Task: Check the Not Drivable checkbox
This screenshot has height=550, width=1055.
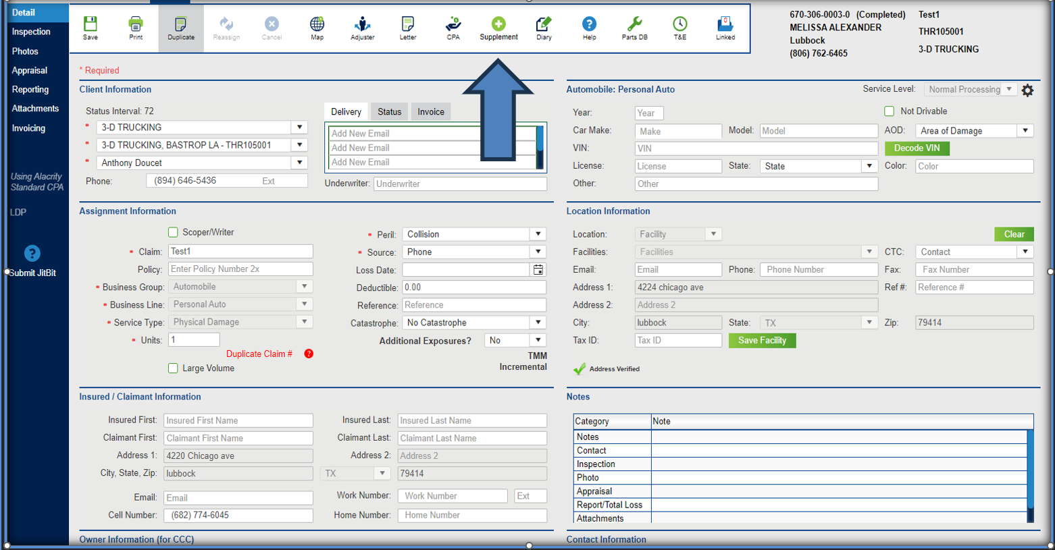Action: click(889, 111)
